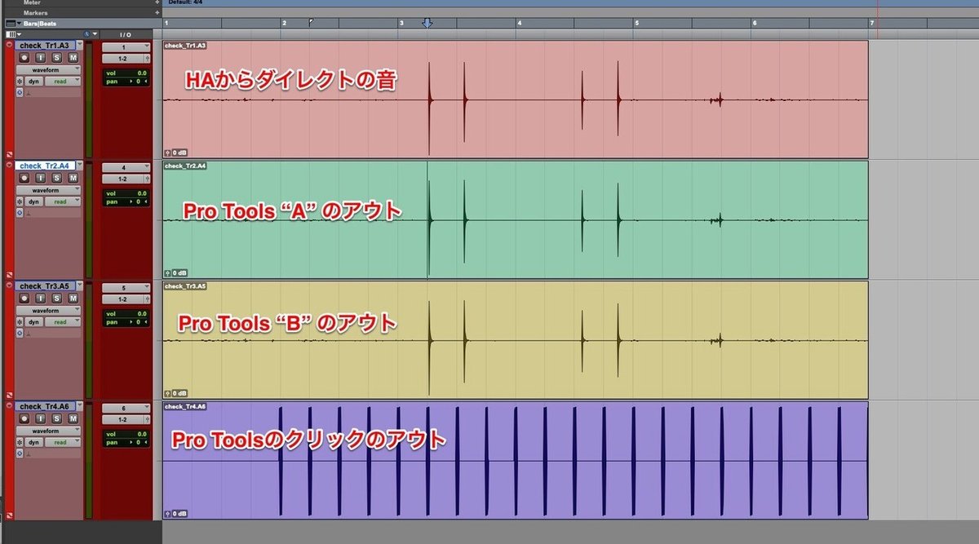Screen dimensions: 979x544
Task: Click clip gain fader icon on check_Tr3.A5 clip
Action: 168,393
